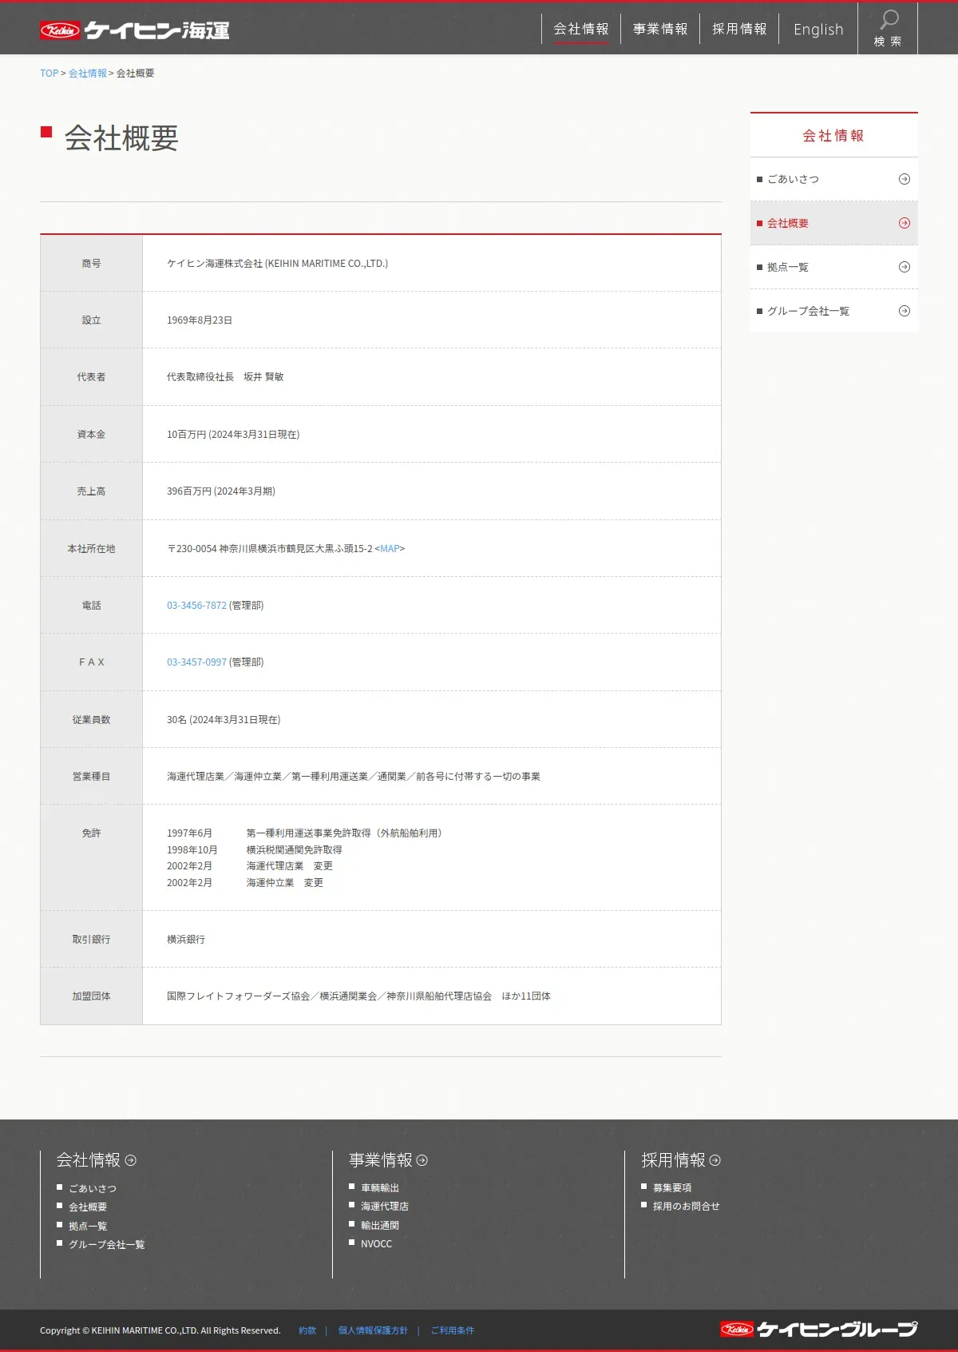Click founding date 1969年8月23日
The width and height of the screenshot is (958, 1352).
click(200, 320)
